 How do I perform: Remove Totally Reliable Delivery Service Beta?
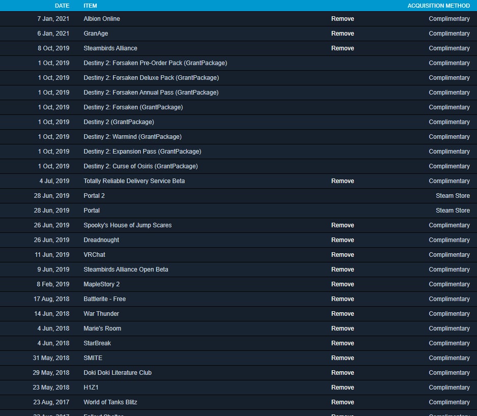tap(343, 181)
